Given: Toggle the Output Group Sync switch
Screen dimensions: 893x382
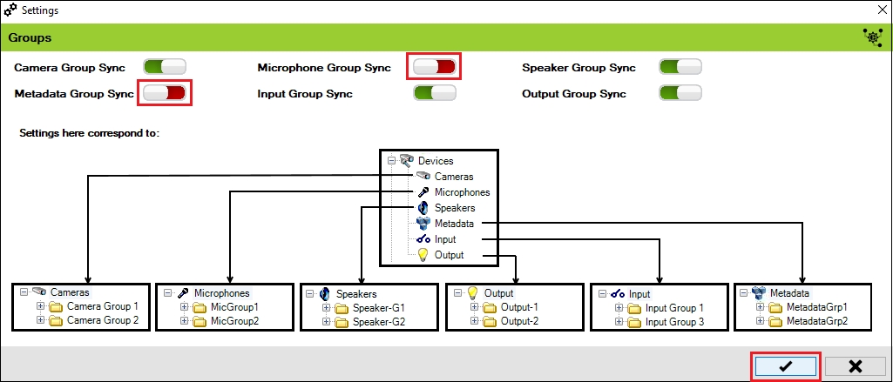Looking at the screenshot, I should coord(680,93).
